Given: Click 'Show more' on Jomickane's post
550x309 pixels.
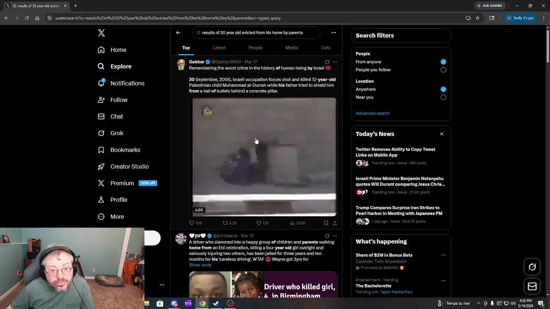Looking at the screenshot, I should [x=200, y=265].
